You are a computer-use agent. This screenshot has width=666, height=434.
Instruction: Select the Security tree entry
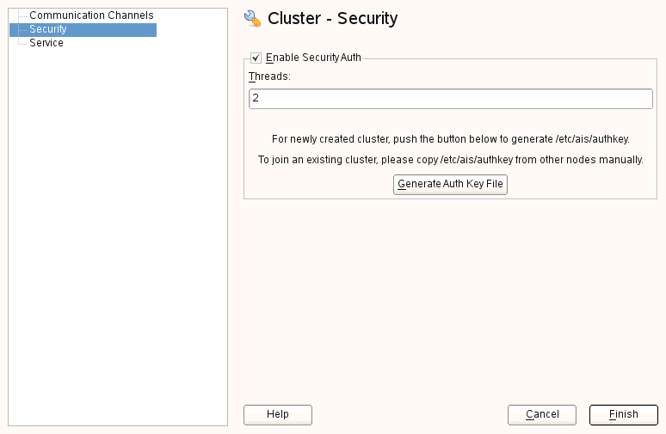pyautogui.click(x=48, y=29)
